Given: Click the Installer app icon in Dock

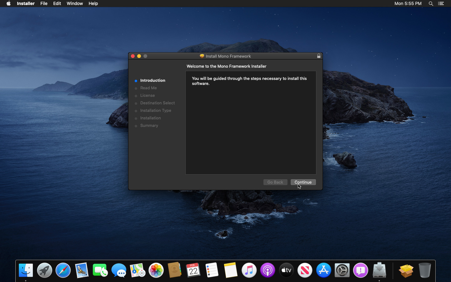Looking at the screenshot, I should coord(379,270).
